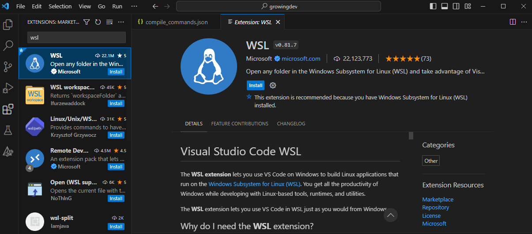Open the Testing flask icon
The width and height of the screenshot is (532, 234).
tap(8, 130)
